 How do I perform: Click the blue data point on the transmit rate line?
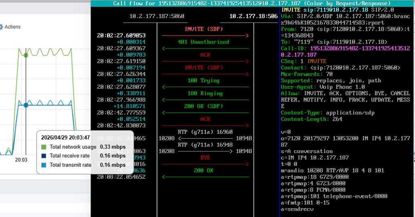[x=26, y=105]
